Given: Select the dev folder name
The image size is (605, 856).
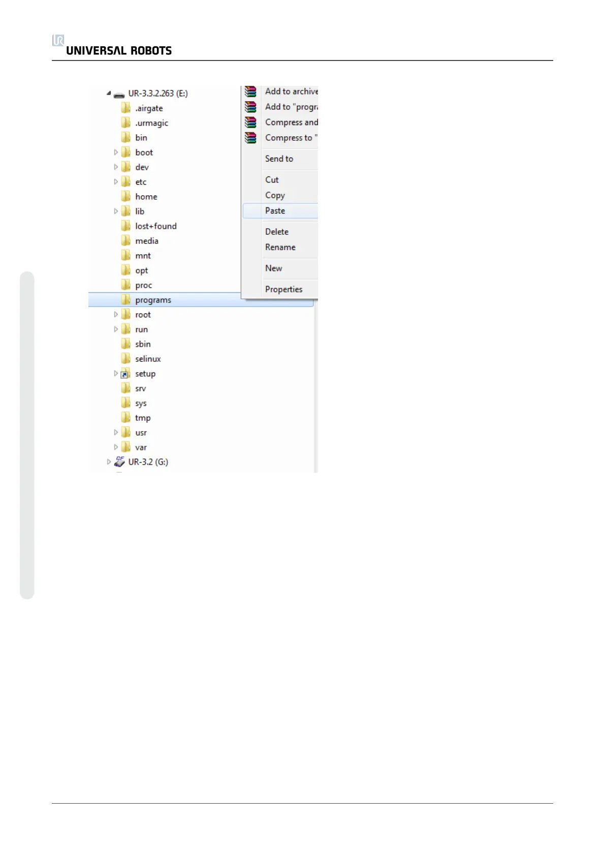Looking at the screenshot, I should [x=142, y=167].
